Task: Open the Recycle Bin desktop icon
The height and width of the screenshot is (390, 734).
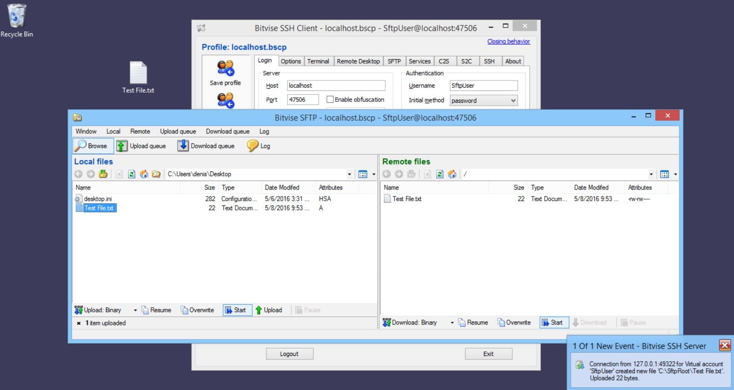Action: [x=17, y=20]
